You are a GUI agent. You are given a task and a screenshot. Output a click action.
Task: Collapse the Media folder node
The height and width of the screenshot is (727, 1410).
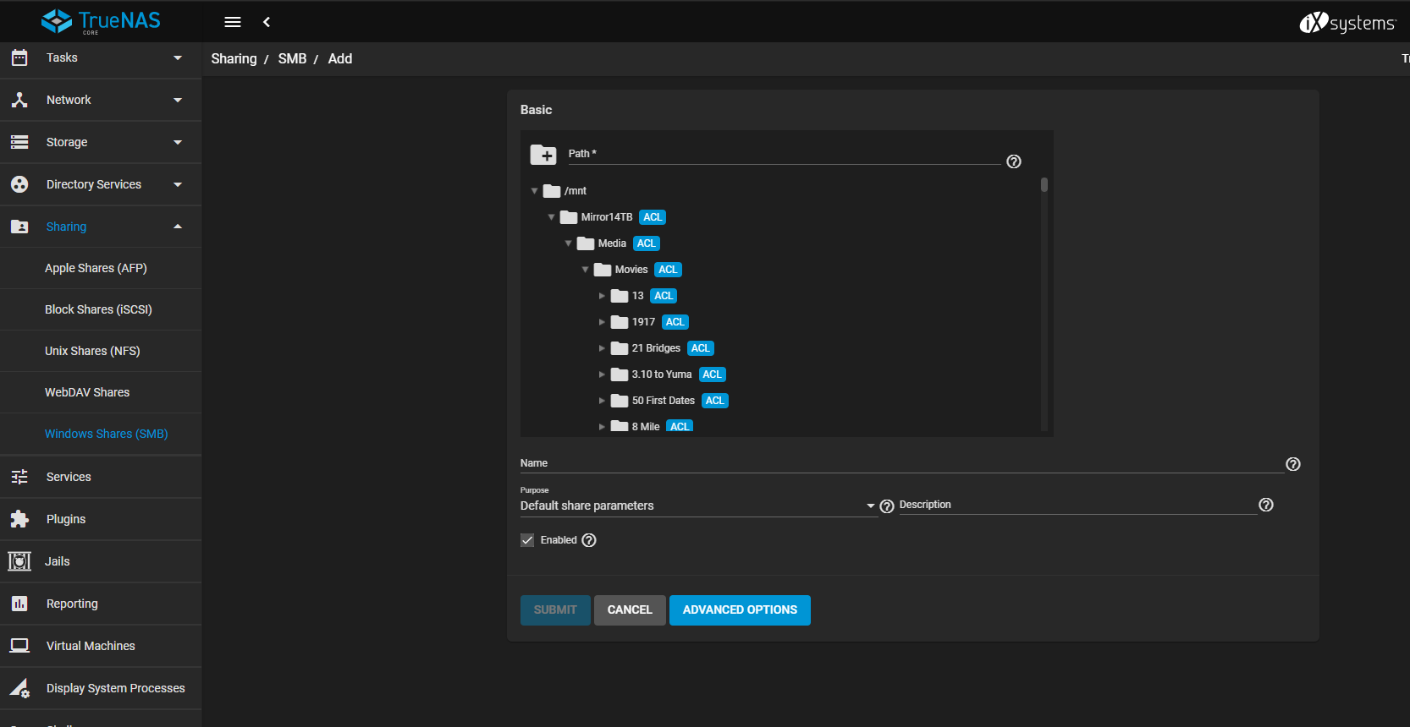coord(568,243)
